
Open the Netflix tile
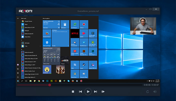coord(75,33)
